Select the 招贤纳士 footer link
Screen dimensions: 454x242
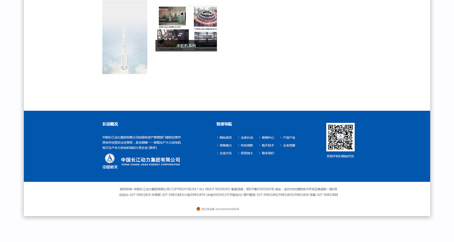[x=247, y=153]
